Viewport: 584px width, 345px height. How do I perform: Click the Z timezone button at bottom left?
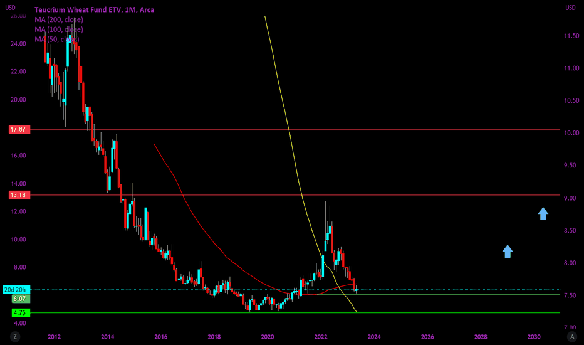point(15,336)
